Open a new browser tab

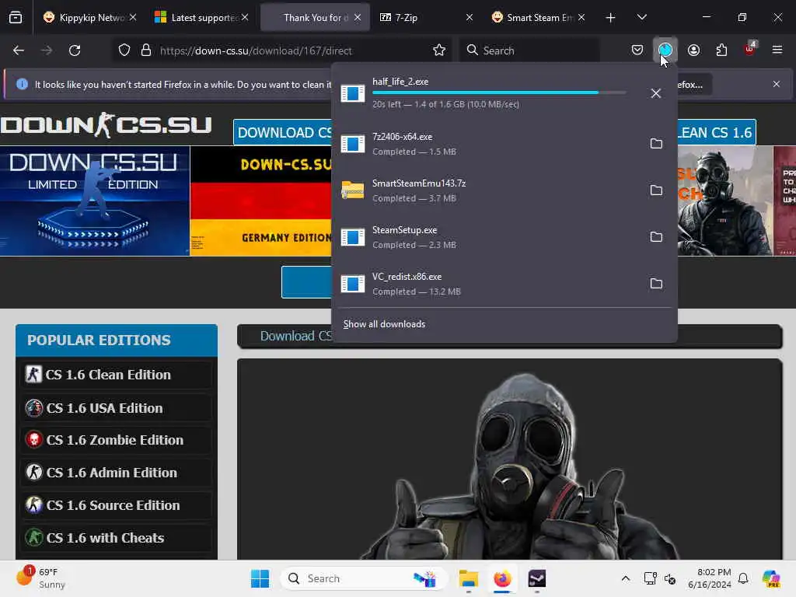(610, 18)
